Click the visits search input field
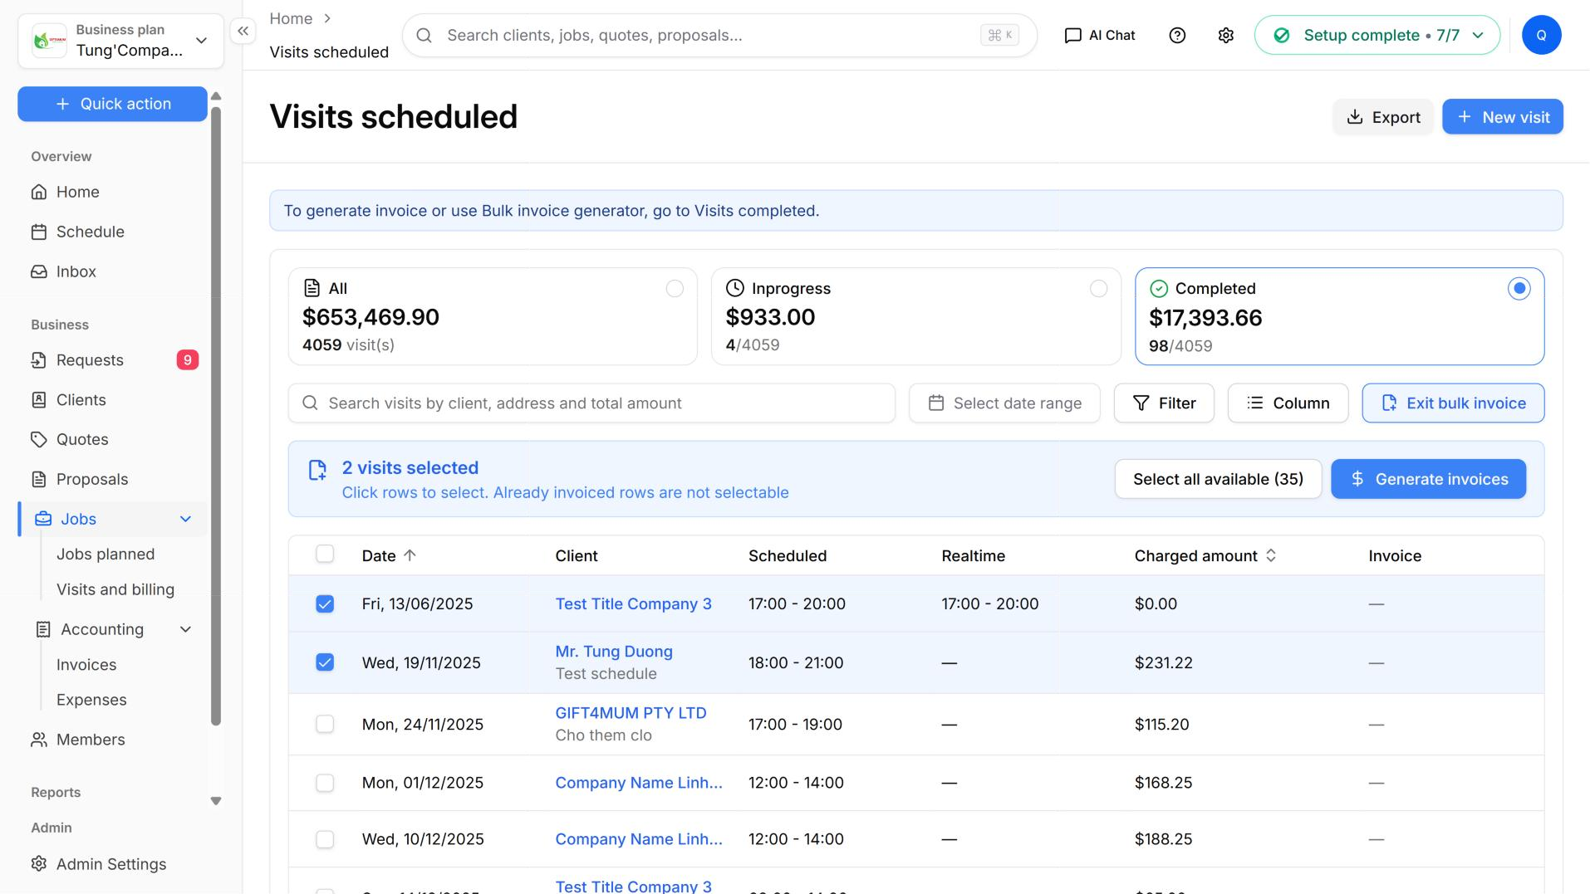 [591, 403]
